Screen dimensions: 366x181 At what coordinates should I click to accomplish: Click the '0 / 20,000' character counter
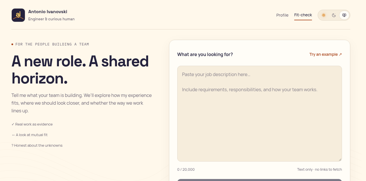186,169
